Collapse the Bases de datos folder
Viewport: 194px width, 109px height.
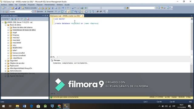pyautogui.click(x=5, y=25)
